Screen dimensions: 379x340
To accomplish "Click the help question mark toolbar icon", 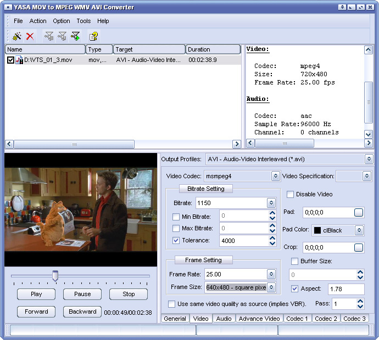I will (94, 36).
